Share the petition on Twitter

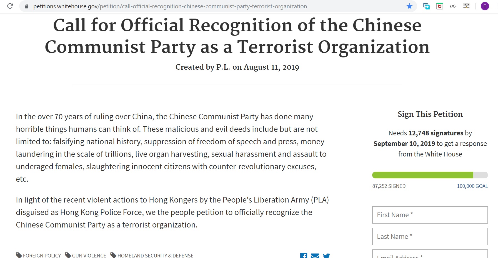coord(326,256)
